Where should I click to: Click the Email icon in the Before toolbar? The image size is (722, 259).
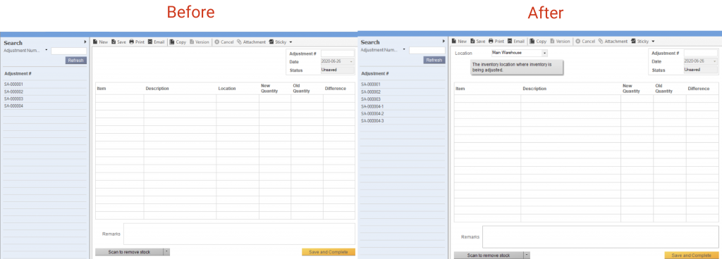tap(150, 42)
